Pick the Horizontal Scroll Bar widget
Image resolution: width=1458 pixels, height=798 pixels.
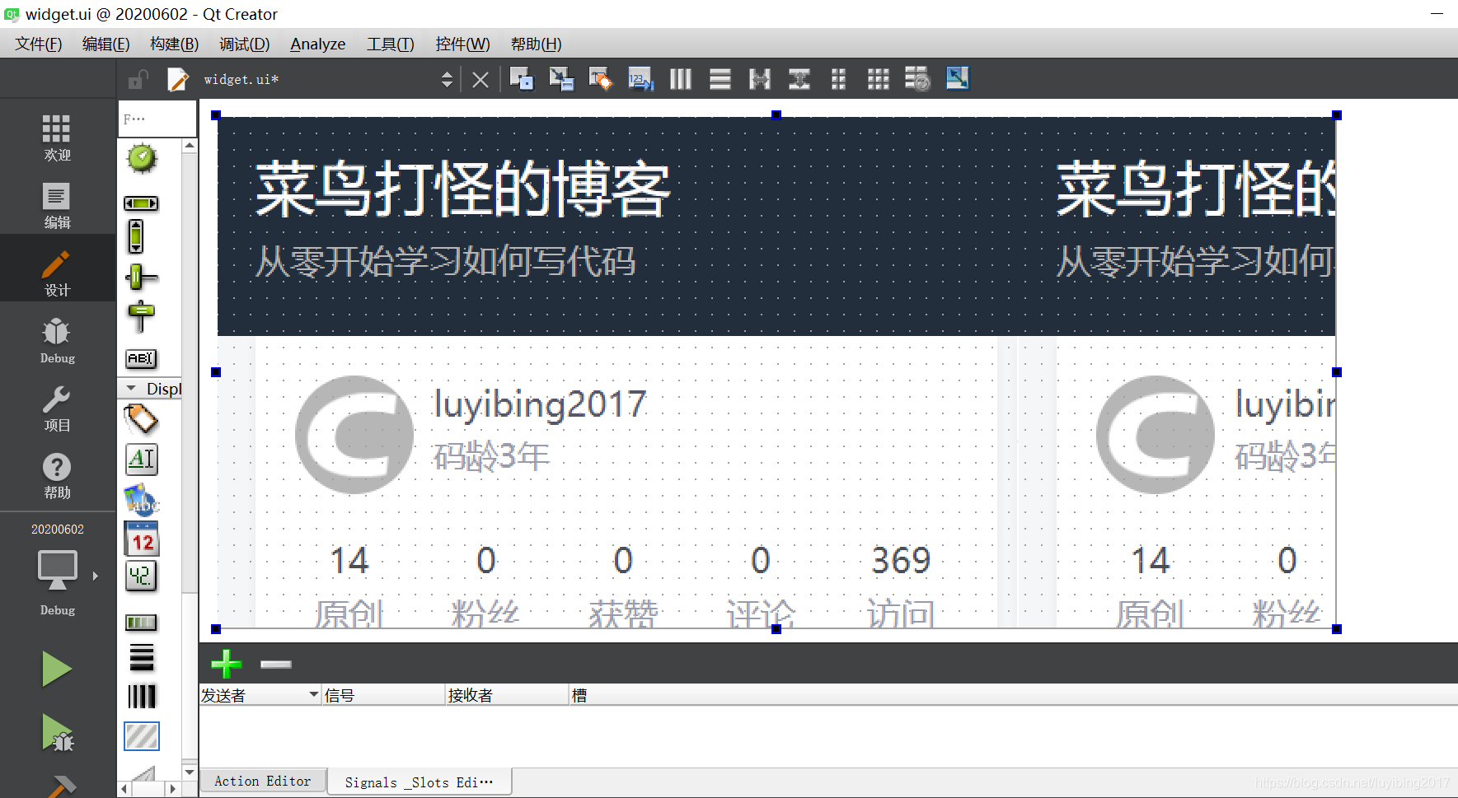(141, 203)
